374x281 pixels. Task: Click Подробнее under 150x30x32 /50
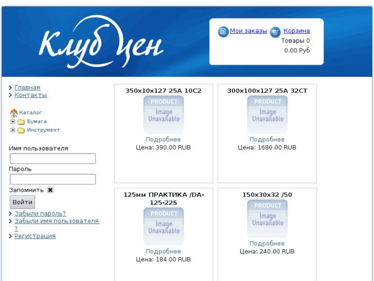pyautogui.click(x=267, y=243)
